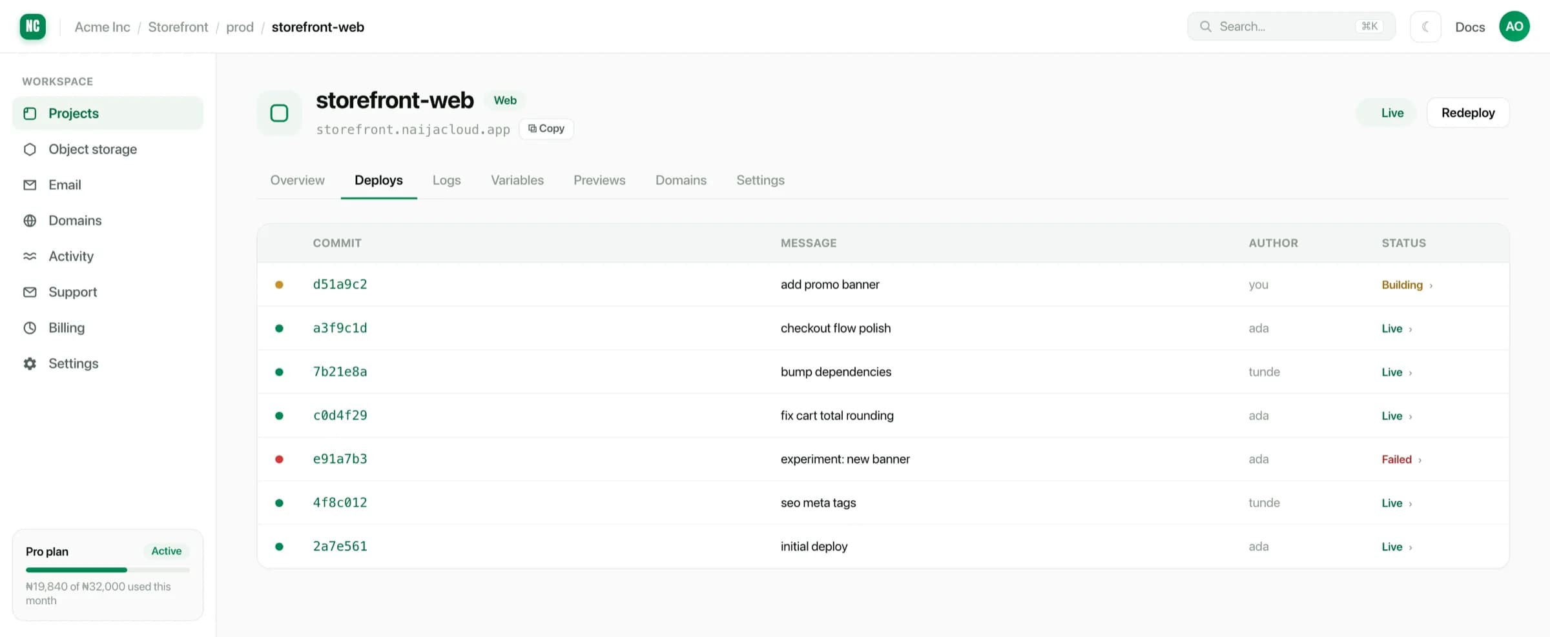Open the Docs link

(x=1470, y=27)
